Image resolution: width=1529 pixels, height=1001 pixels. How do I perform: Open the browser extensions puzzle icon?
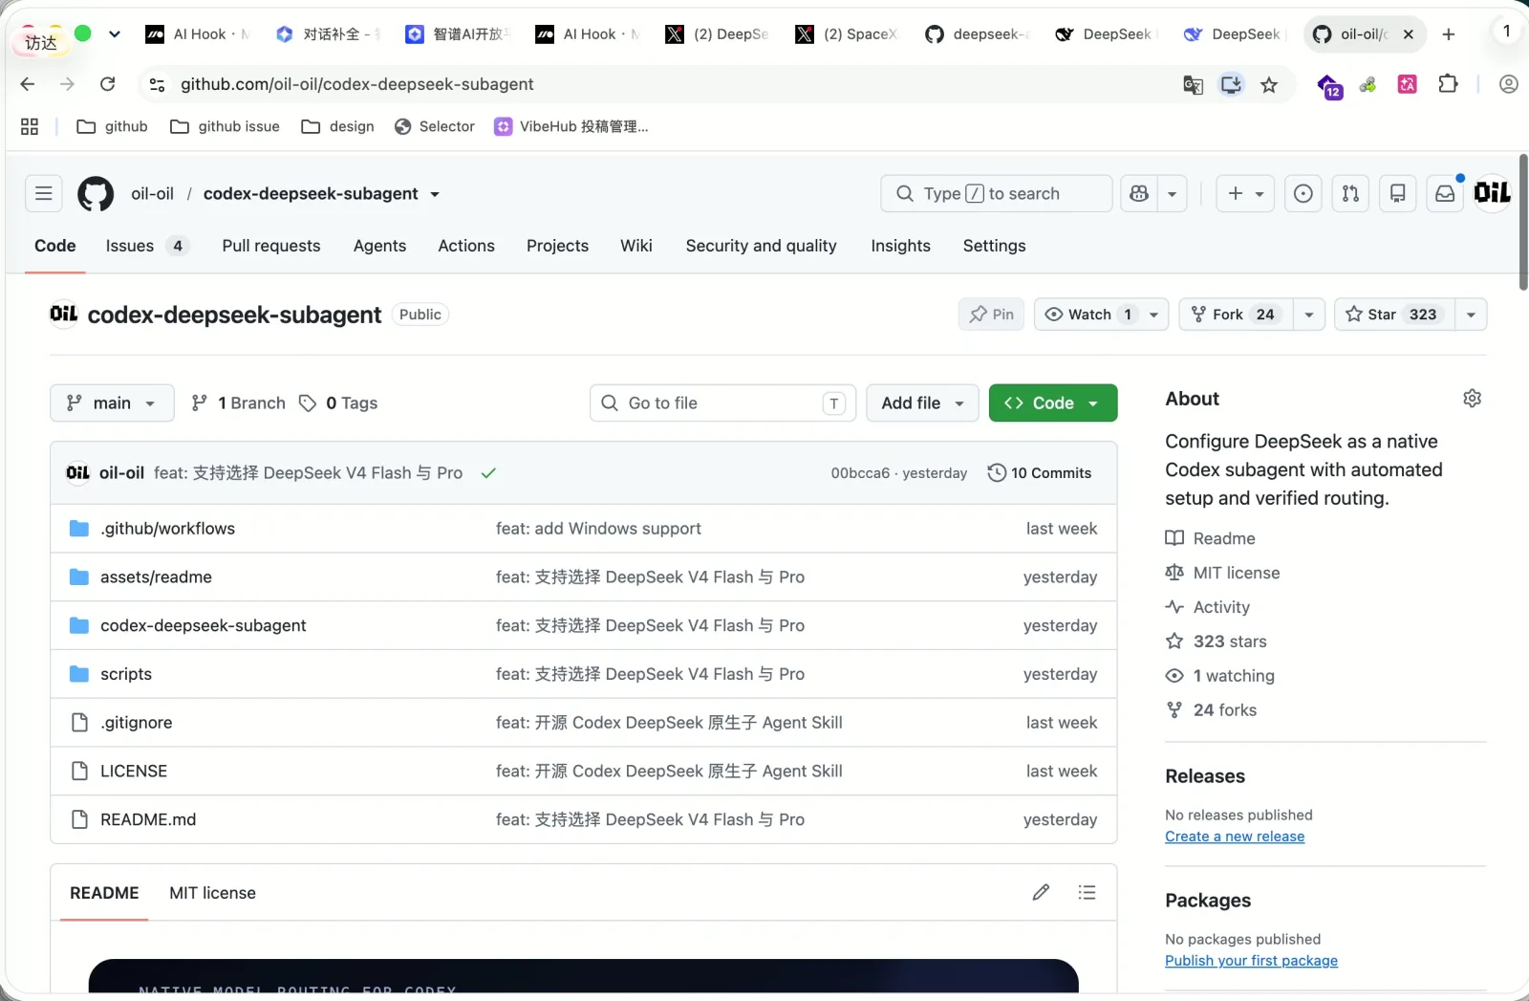tap(1448, 84)
